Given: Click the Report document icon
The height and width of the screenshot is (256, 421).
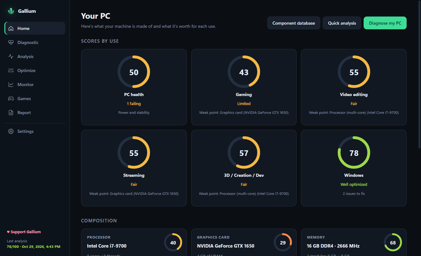Looking at the screenshot, I should click(x=11, y=113).
